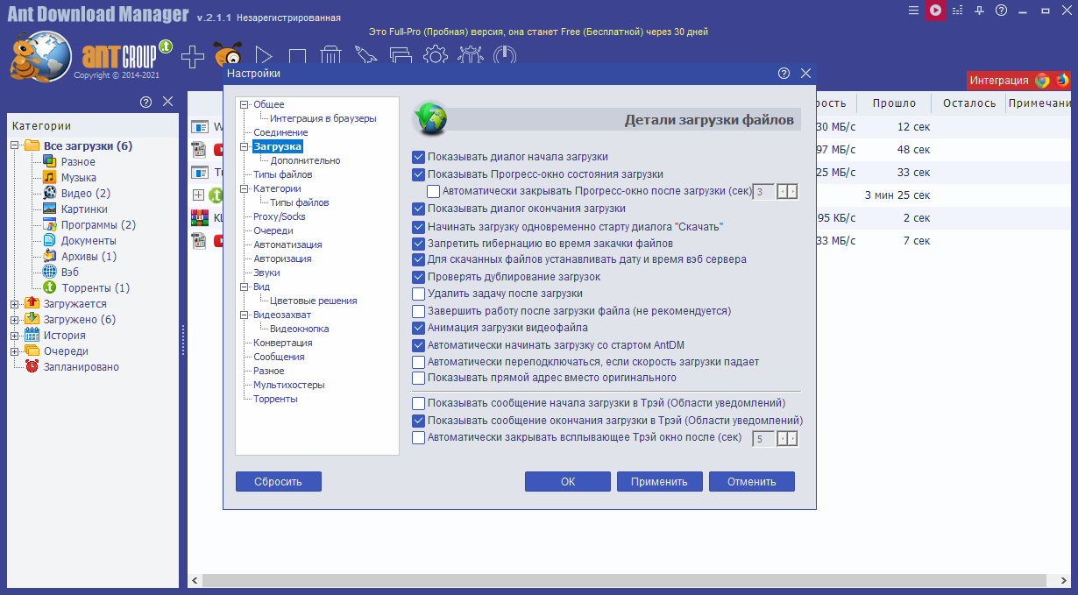Check Показывать сообщение начала загрузки в Трэй
Screen dimensions: 1078x595
click(418, 403)
